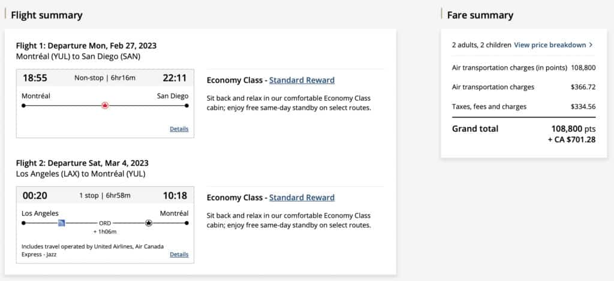614x281 pixels.
Task: Click the Grand total points amount
Action: tap(573, 128)
